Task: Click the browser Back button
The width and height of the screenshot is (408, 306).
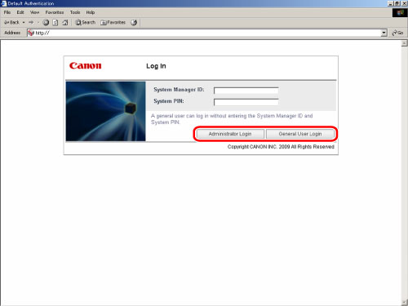Action: 11,23
